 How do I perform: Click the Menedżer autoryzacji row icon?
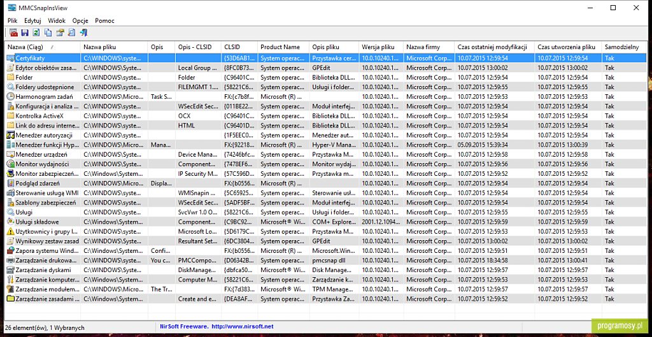point(10,135)
